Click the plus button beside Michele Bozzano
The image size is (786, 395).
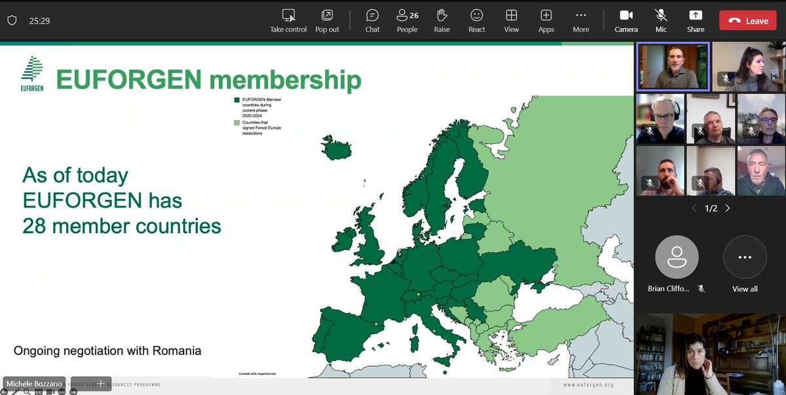(100, 384)
